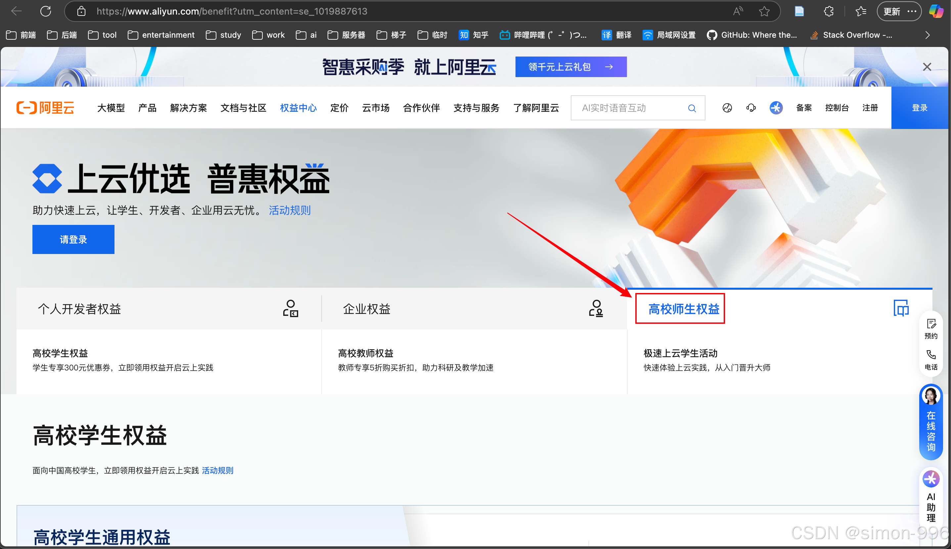The width and height of the screenshot is (951, 549).
Task: Open the favorites list icon
Action: pos(861,11)
